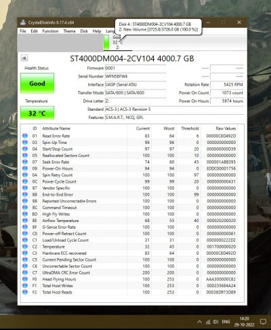The height and width of the screenshot is (330, 271).
Task: Click the Airflow Temperature status circle
Action: (x=25, y=221)
